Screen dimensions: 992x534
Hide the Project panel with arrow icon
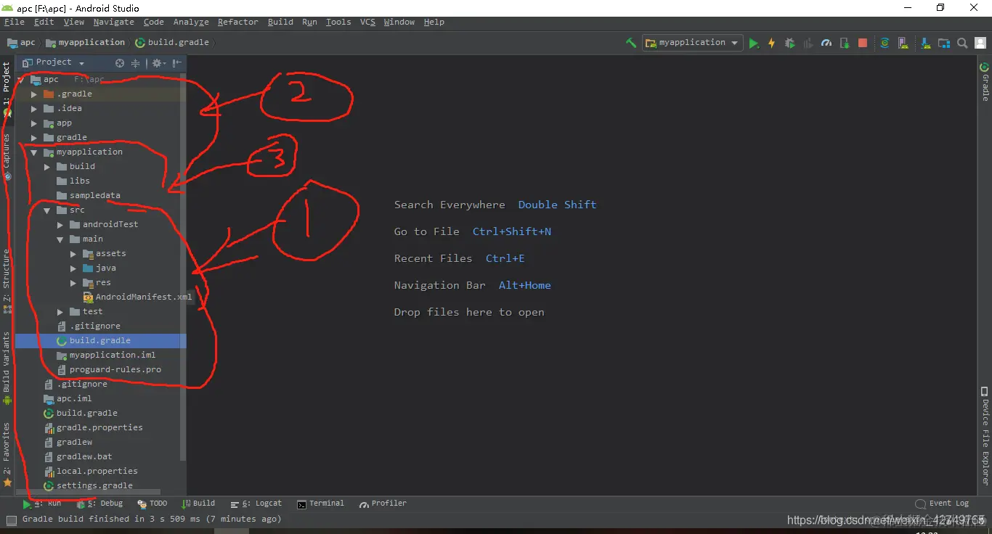[176, 63]
